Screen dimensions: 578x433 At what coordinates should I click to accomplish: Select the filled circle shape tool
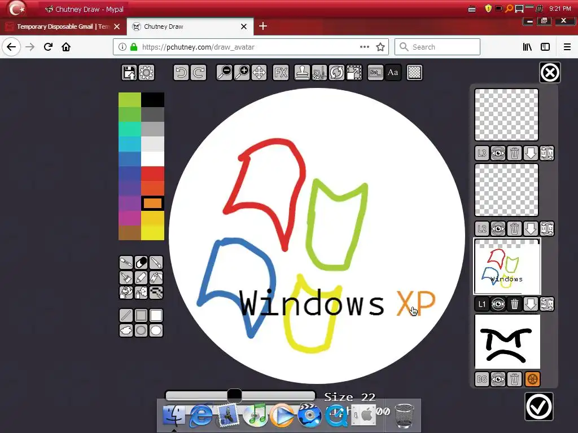tap(156, 330)
